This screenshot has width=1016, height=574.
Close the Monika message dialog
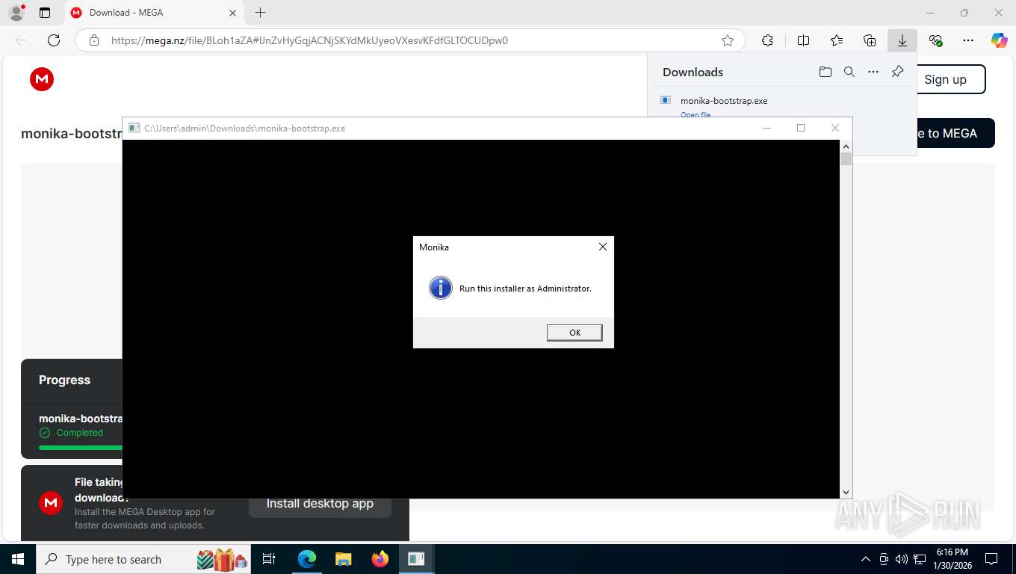tap(603, 247)
